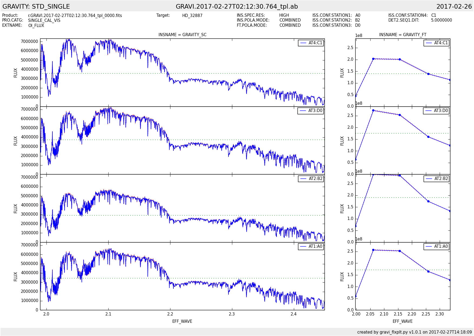Click the title 'GRAVITY: STD_SINGLE'
474x336 pixels.
pyautogui.click(x=36, y=6)
